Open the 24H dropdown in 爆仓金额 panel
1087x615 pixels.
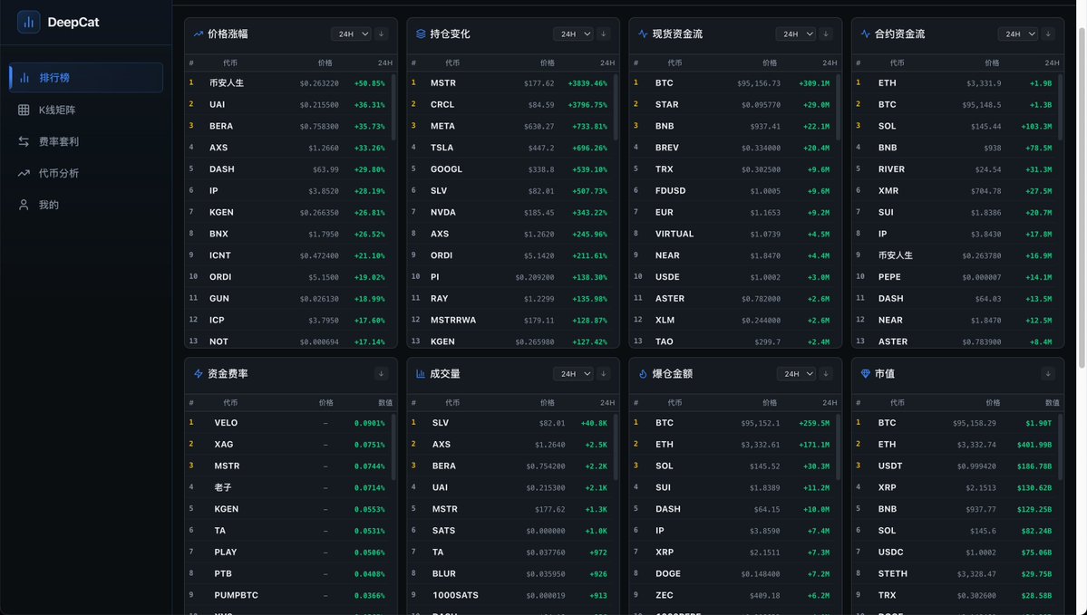(x=796, y=374)
